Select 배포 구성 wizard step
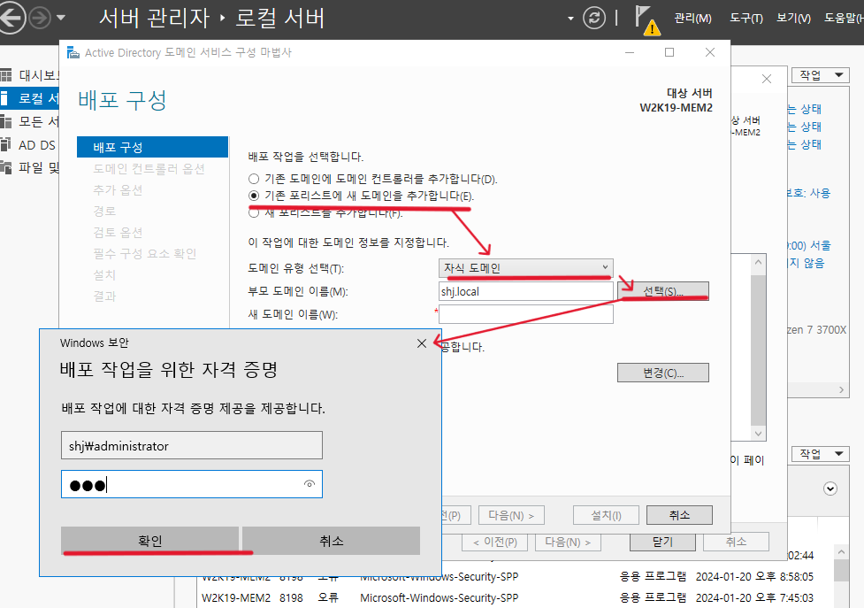 pyautogui.click(x=152, y=147)
